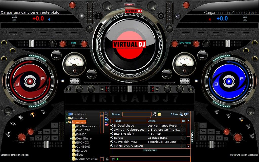Screen dimensions: 259x162
Task: Click the center crossfader handle
Action: [129, 89]
